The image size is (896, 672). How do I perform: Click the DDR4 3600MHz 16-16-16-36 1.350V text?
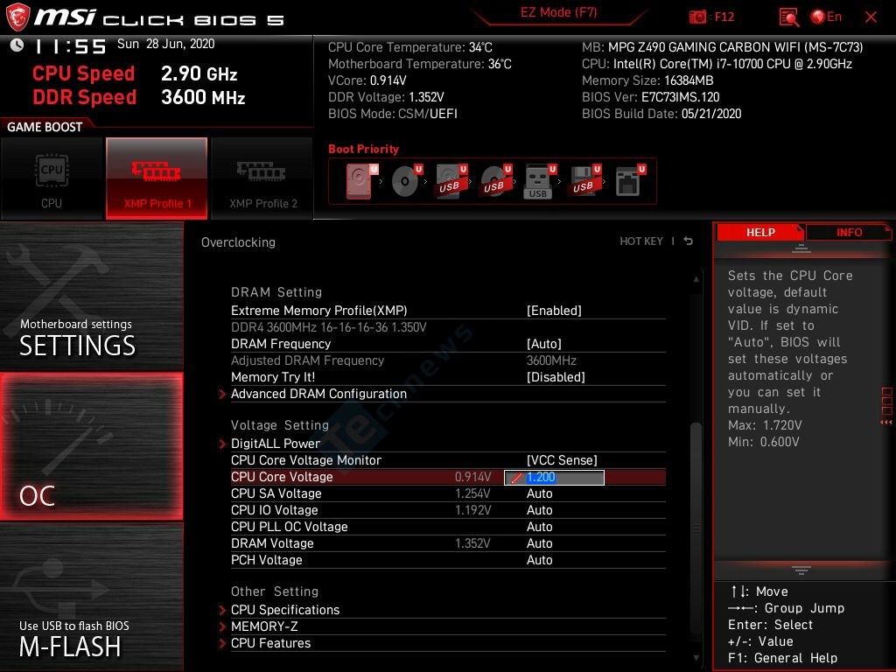tap(329, 327)
